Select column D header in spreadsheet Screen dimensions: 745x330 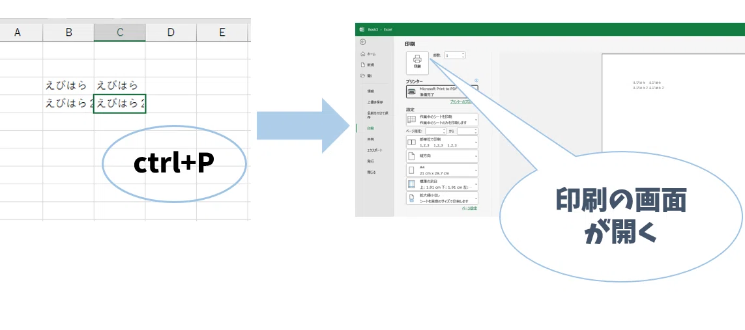pos(171,33)
